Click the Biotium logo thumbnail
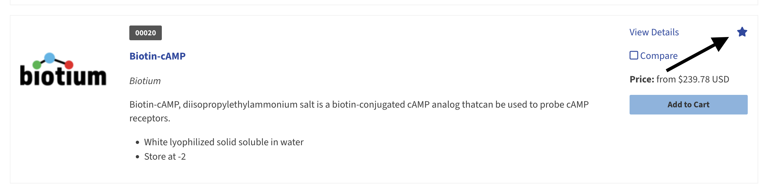The height and width of the screenshot is (193, 774). (x=63, y=69)
